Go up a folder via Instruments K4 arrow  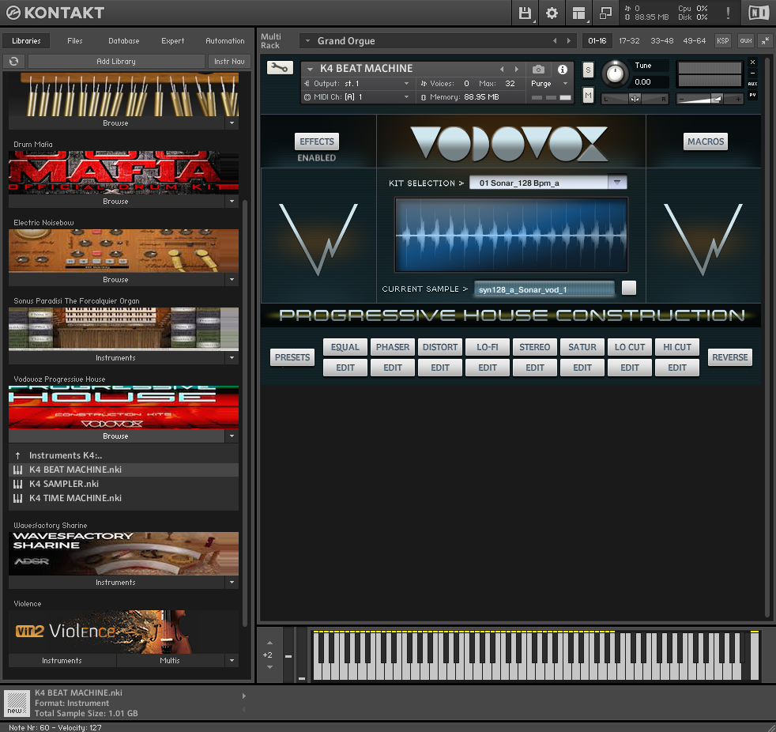tap(18, 455)
